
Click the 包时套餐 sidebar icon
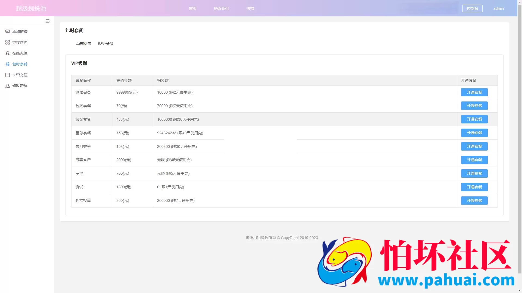pyautogui.click(x=8, y=64)
